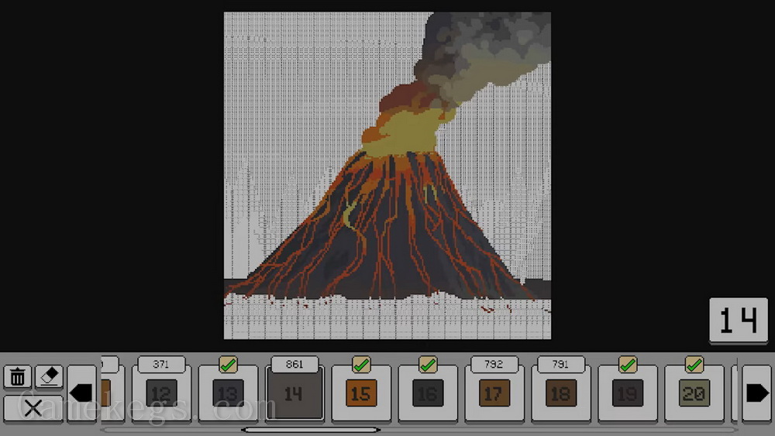775x436 pixels.
Task: Click the green checkmark above color 20
Action: [694, 364]
